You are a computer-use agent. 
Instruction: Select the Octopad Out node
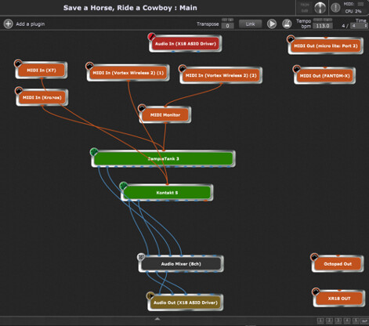[x=338, y=264]
